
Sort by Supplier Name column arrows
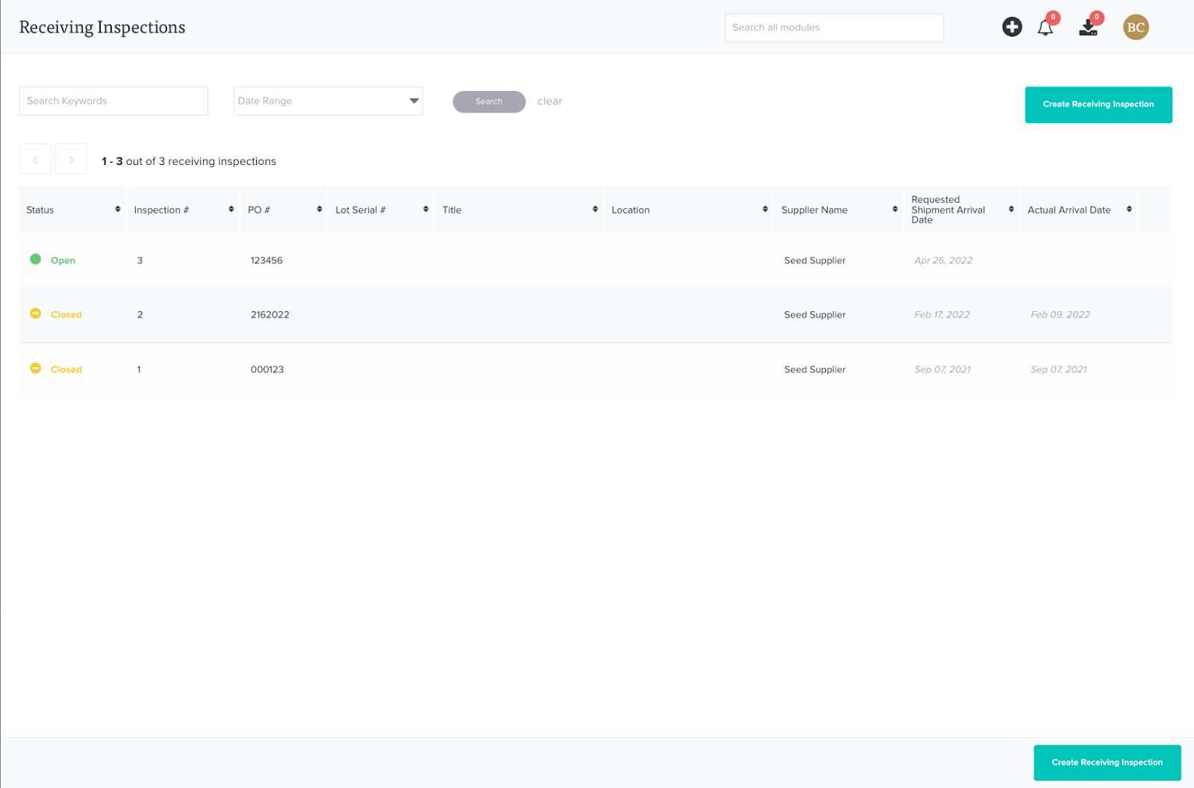[x=895, y=210]
